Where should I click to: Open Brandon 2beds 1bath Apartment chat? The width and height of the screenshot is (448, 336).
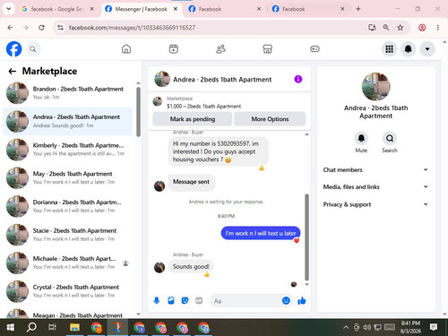click(x=68, y=93)
